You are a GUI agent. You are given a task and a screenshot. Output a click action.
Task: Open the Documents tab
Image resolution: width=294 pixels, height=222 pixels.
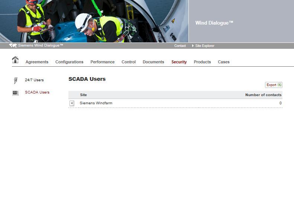(x=154, y=62)
